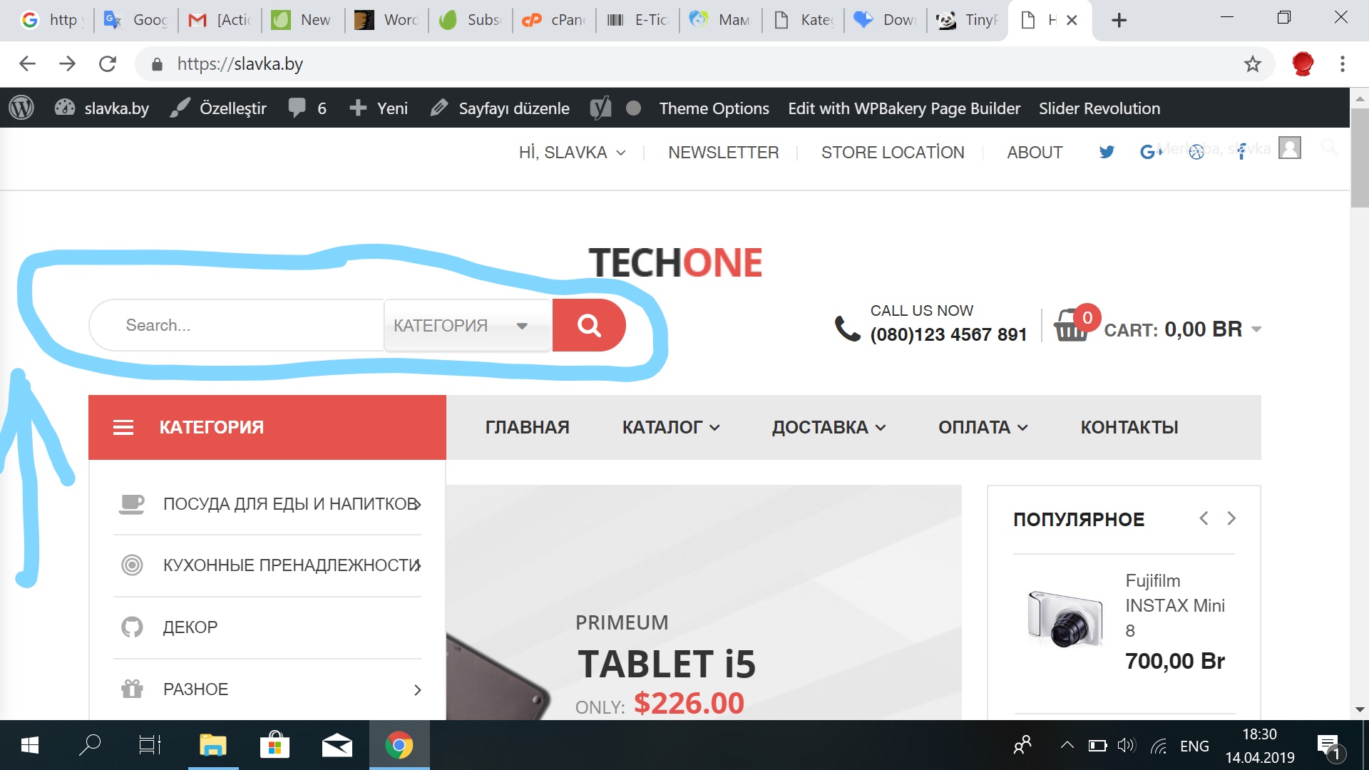Screen dimensions: 1369x770
Task: Reload the page in Chrome
Action: 108,64
